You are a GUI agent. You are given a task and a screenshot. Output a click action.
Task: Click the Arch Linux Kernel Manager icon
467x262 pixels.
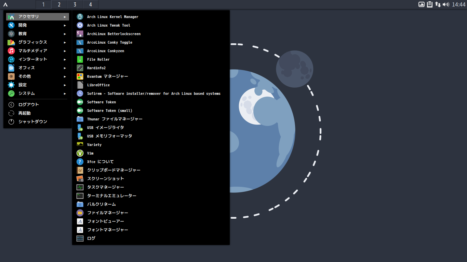(x=80, y=17)
